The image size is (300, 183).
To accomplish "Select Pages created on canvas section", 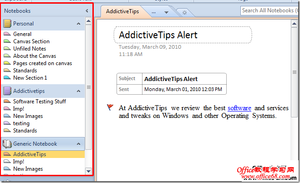I will click(42, 63).
